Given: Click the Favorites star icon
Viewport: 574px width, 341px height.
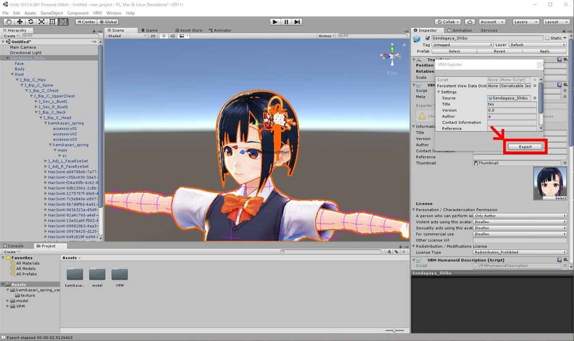Looking at the screenshot, I should [x=8, y=258].
